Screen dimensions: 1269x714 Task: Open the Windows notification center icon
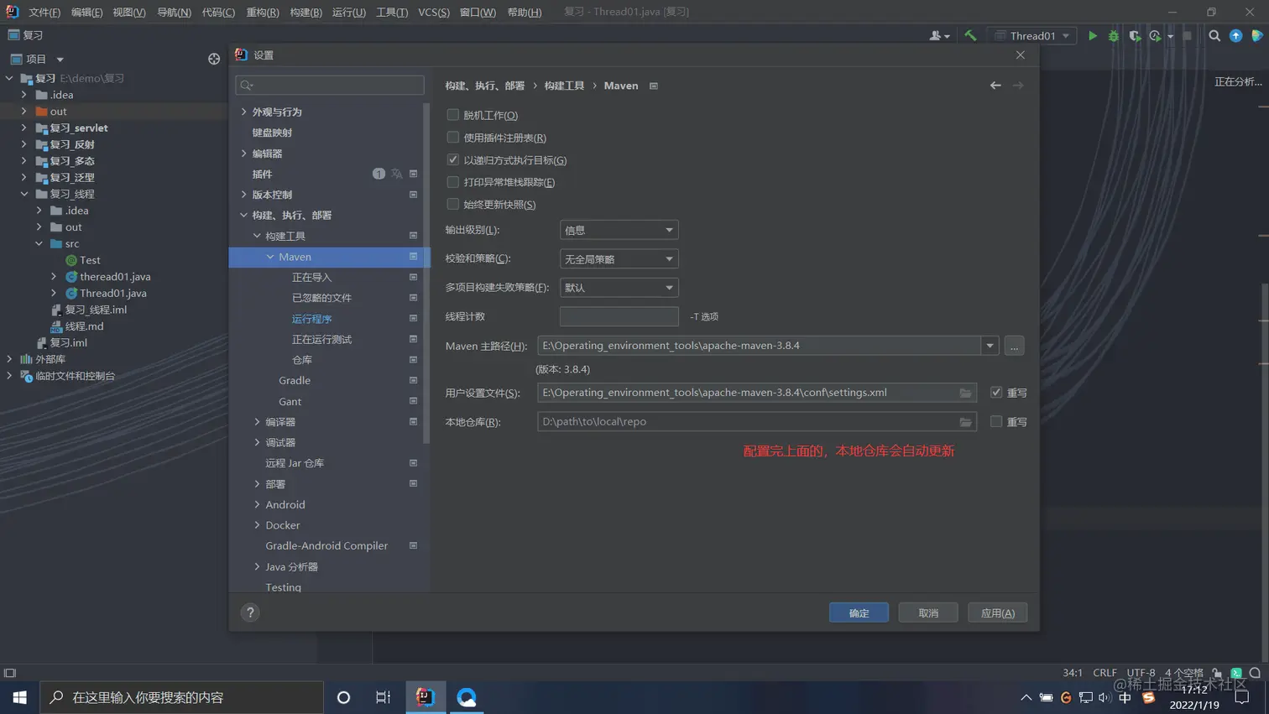[1242, 697]
